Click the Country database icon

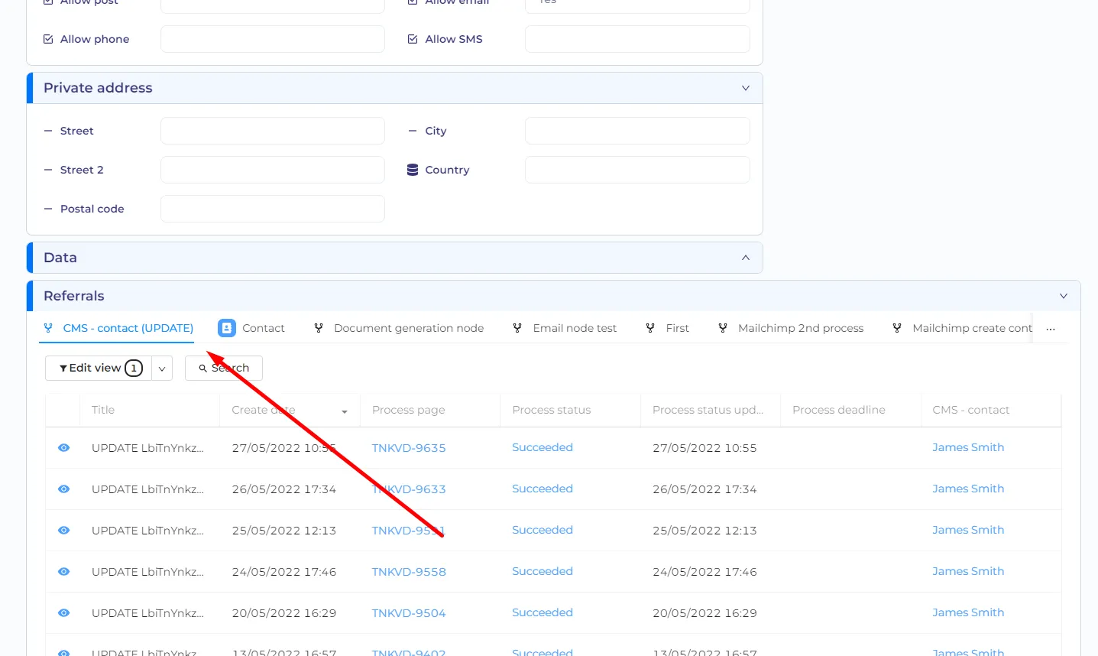tap(413, 170)
